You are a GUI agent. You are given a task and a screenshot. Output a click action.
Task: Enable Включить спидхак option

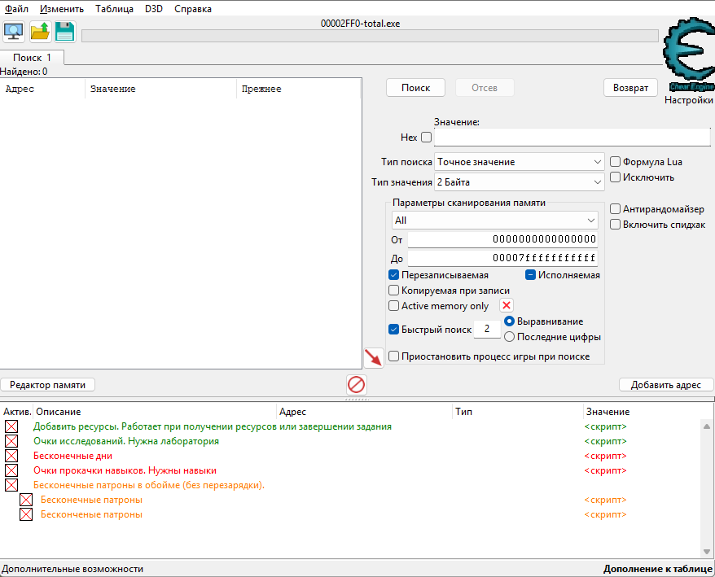click(x=616, y=224)
